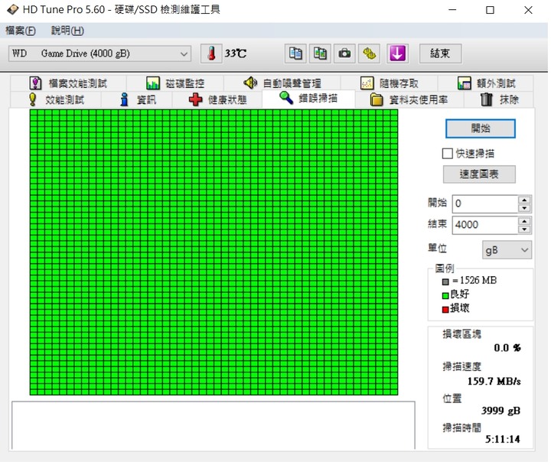Screen dimensions: 551x465
Task: Switch to the 磁碟監控 tab
Action: click(175, 83)
